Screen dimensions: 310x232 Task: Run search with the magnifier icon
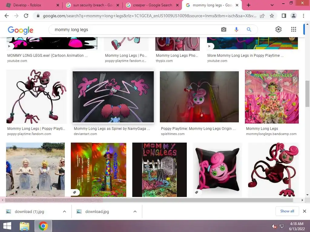[x=249, y=30]
